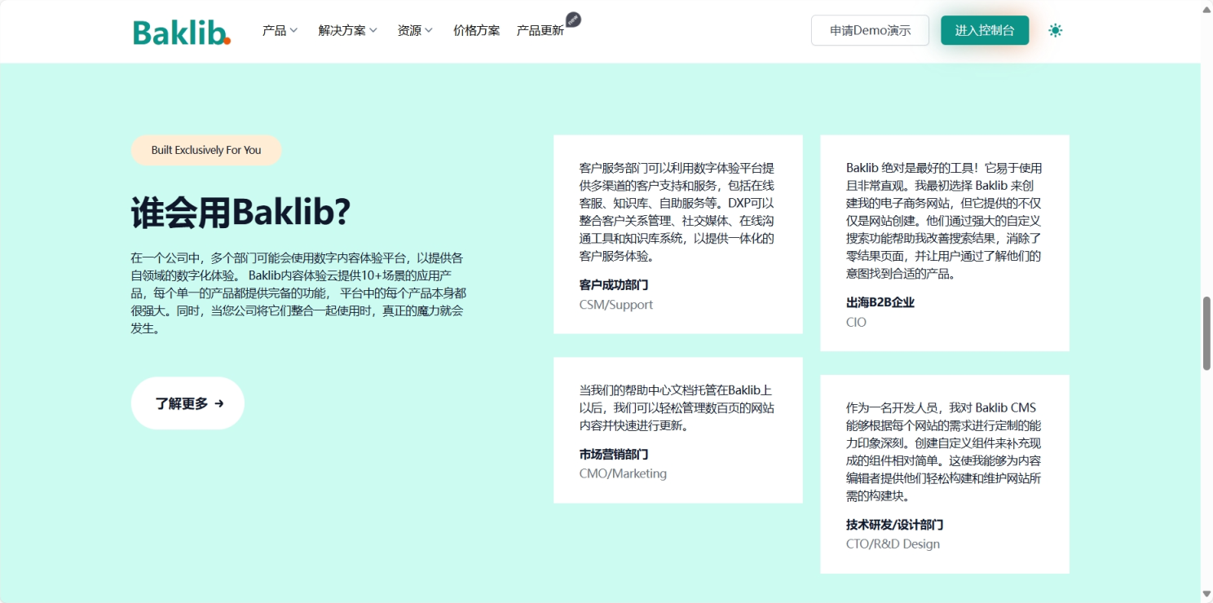Expand the 资源 menu
This screenshot has height=603, width=1213.
click(x=415, y=31)
